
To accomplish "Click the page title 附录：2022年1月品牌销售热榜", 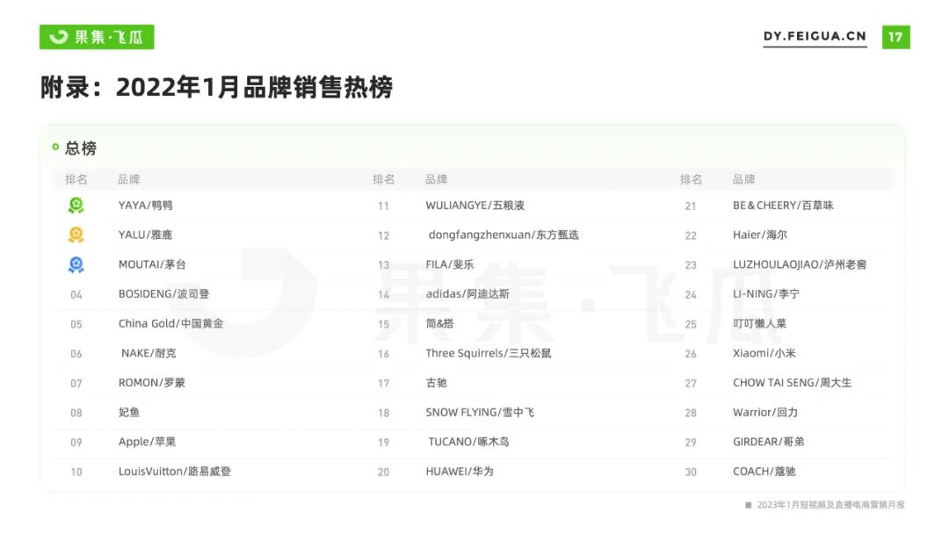I will point(217,87).
